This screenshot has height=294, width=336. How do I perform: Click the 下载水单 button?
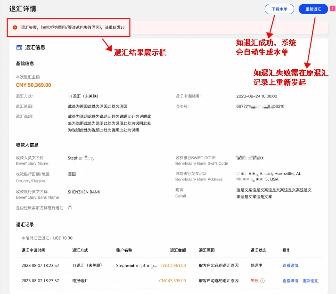[279, 9]
